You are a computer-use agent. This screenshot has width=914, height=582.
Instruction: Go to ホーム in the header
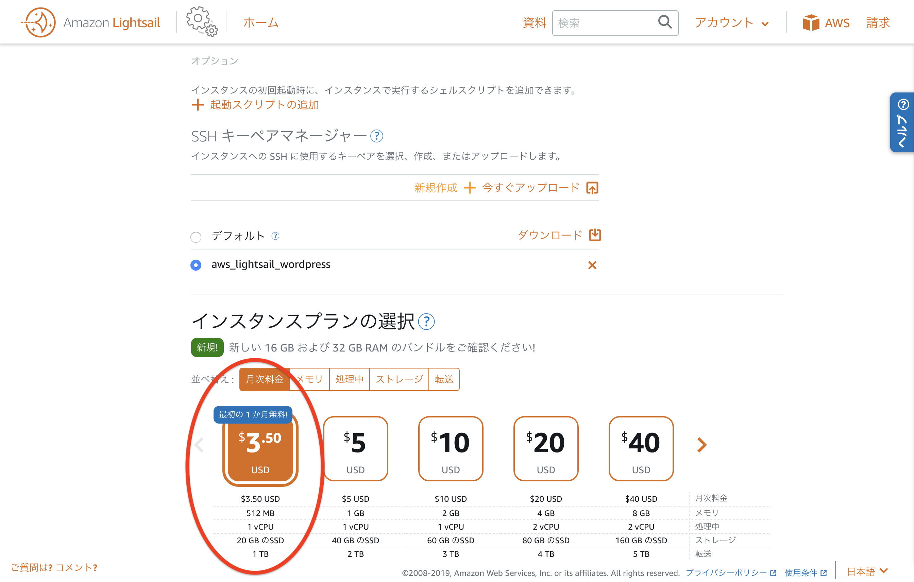pos(261,22)
